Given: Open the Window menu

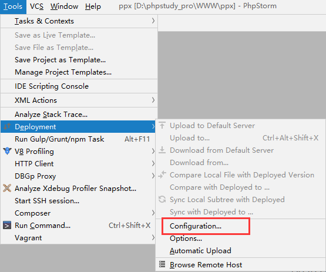Looking at the screenshot, I should (64, 6).
